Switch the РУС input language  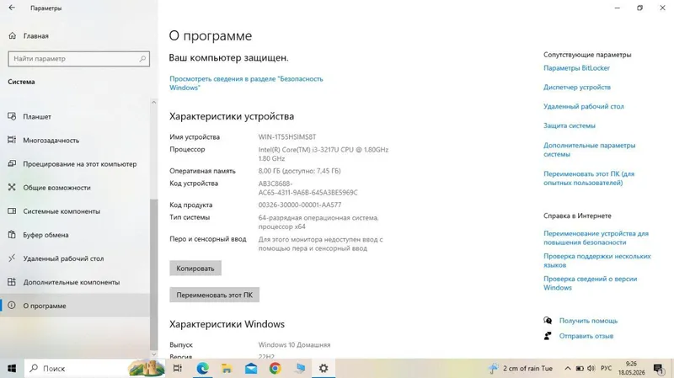(x=606, y=369)
